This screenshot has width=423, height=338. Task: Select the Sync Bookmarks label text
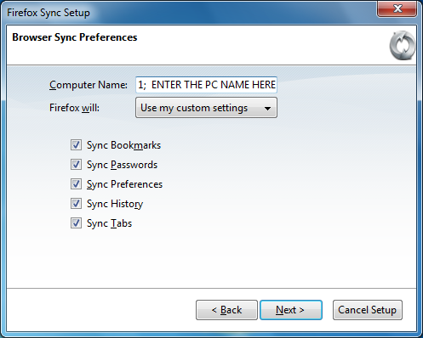pyautogui.click(x=123, y=145)
